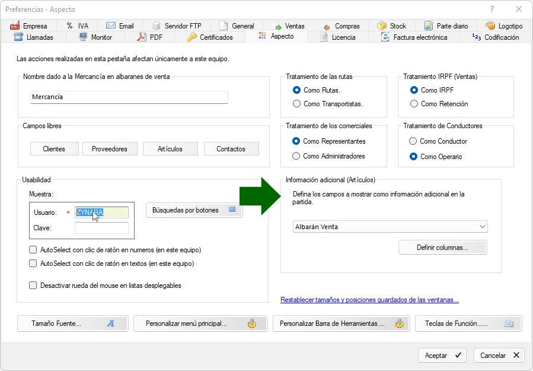Select the Parte diario pencil icon

(x=429, y=26)
